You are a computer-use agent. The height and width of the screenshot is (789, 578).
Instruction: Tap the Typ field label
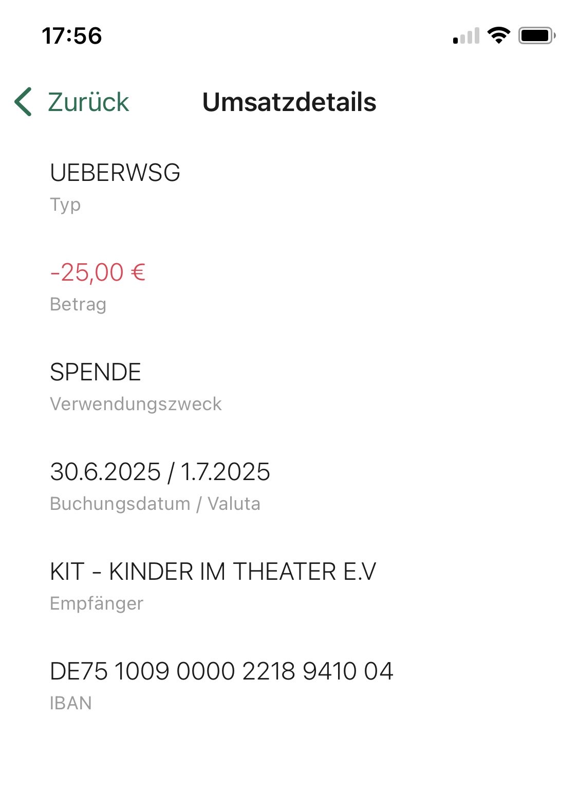tap(65, 205)
